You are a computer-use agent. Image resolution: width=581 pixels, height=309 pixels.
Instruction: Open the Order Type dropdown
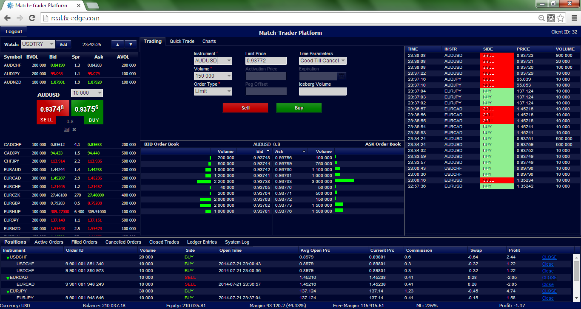coord(213,91)
